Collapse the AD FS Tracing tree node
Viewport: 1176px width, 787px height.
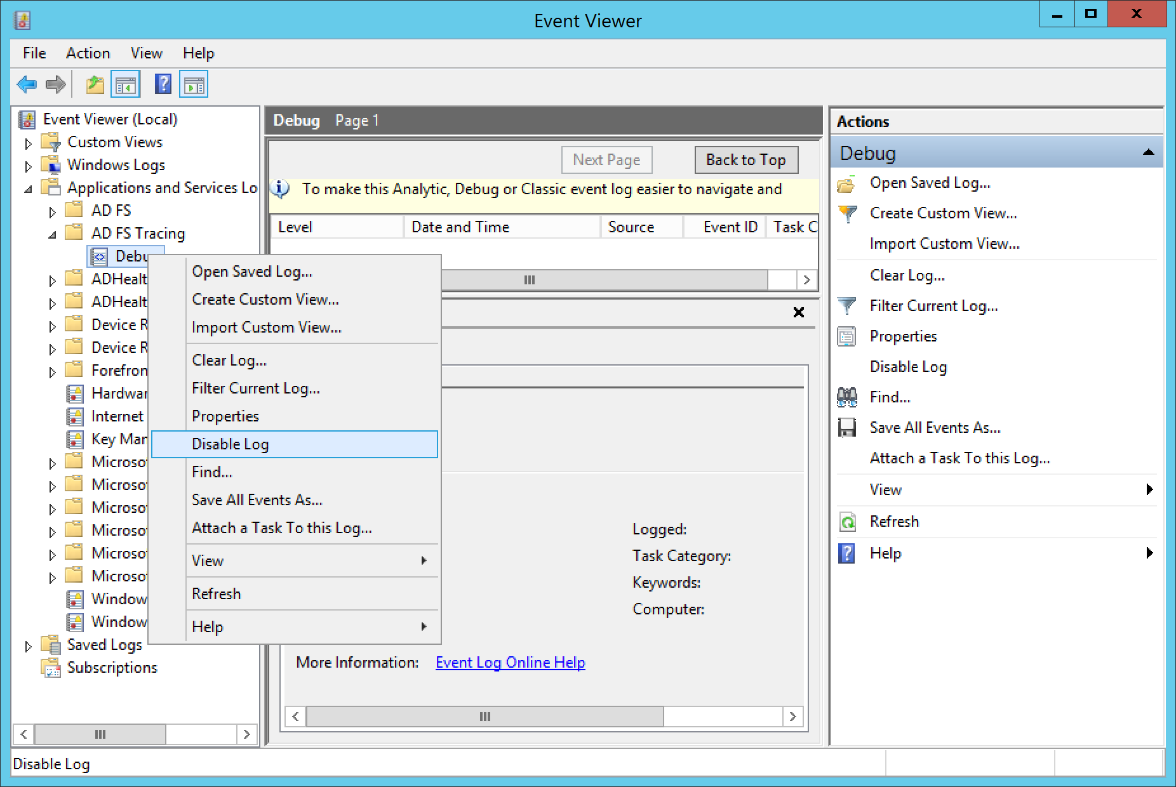point(52,235)
